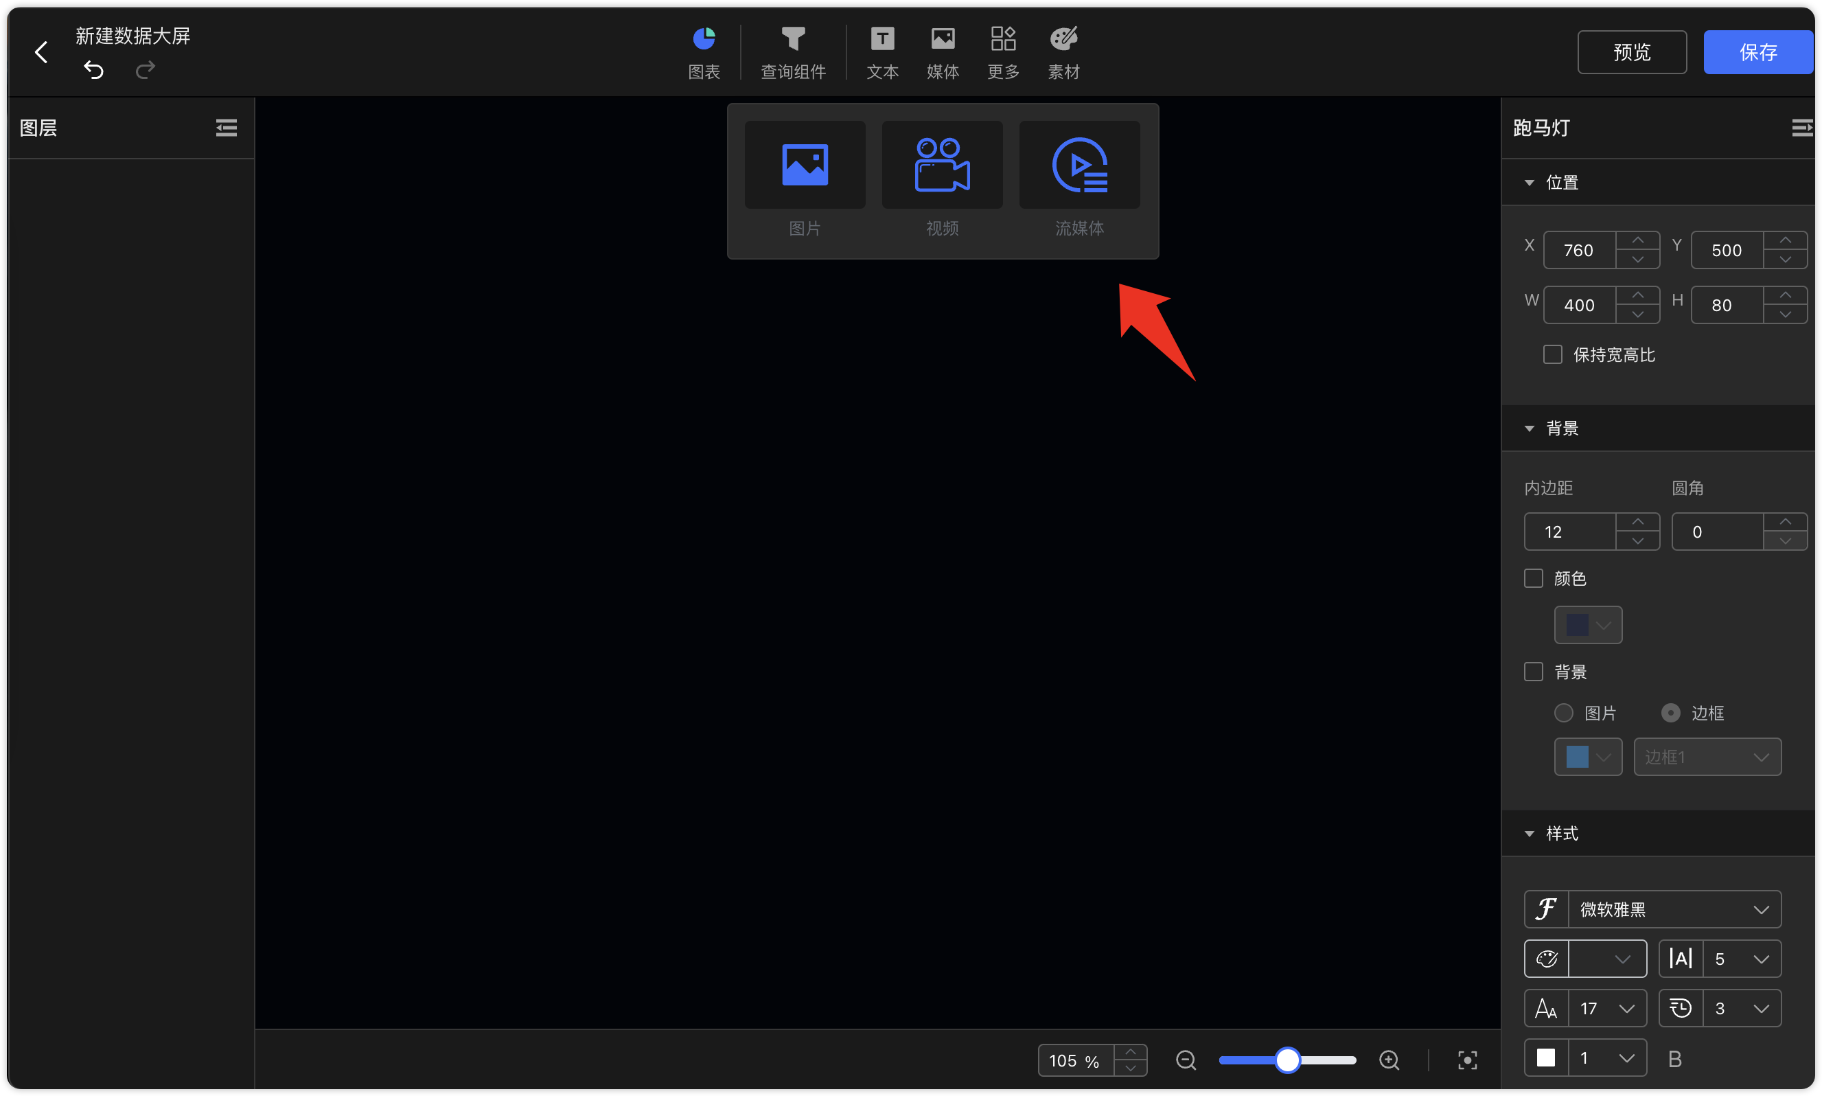1822x1096 pixels.
Task: Enable 保持宽高比 aspect ratio lock
Action: (1552, 354)
